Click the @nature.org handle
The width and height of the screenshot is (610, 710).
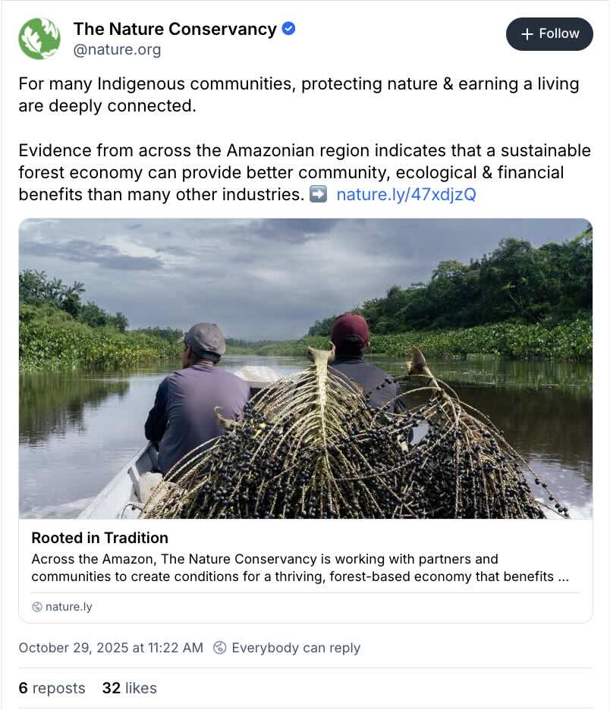coord(118,49)
